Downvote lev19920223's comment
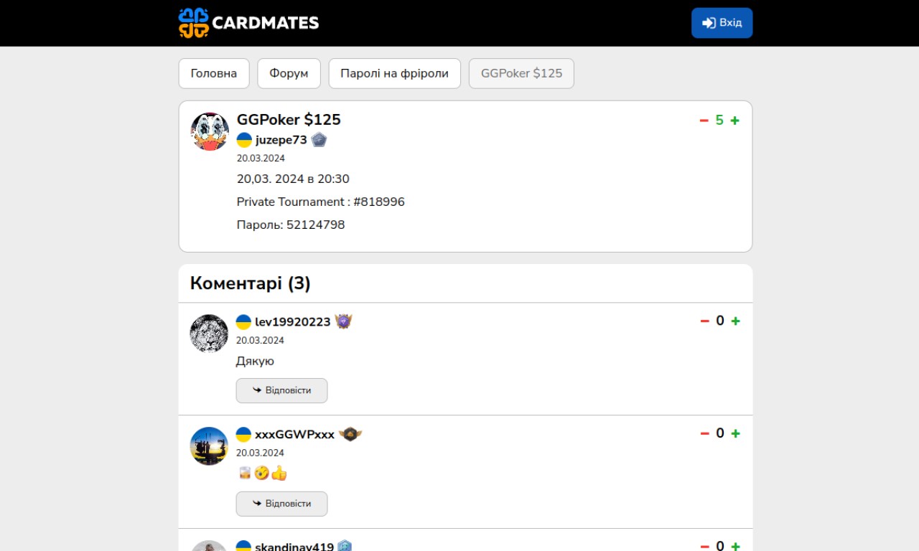Image resolution: width=919 pixels, height=551 pixels. [x=705, y=321]
